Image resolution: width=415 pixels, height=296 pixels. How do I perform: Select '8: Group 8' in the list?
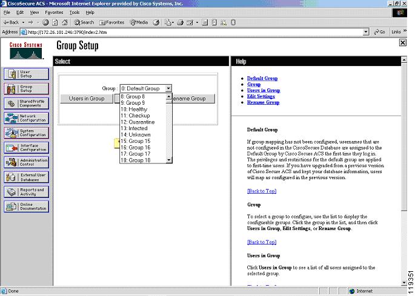point(143,97)
